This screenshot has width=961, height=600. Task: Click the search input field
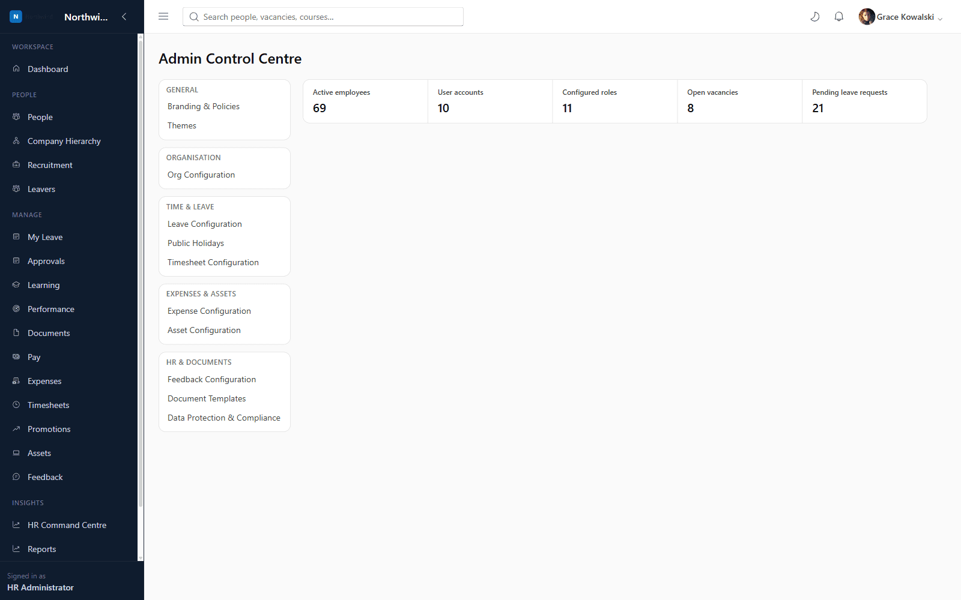click(323, 17)
